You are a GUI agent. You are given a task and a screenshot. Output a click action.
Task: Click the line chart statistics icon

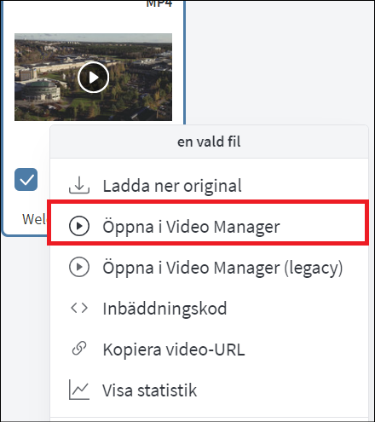pyautogui.click(x=79, y=390)
